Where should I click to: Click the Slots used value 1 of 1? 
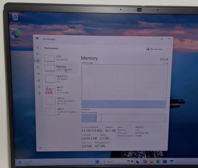(138, 130)
